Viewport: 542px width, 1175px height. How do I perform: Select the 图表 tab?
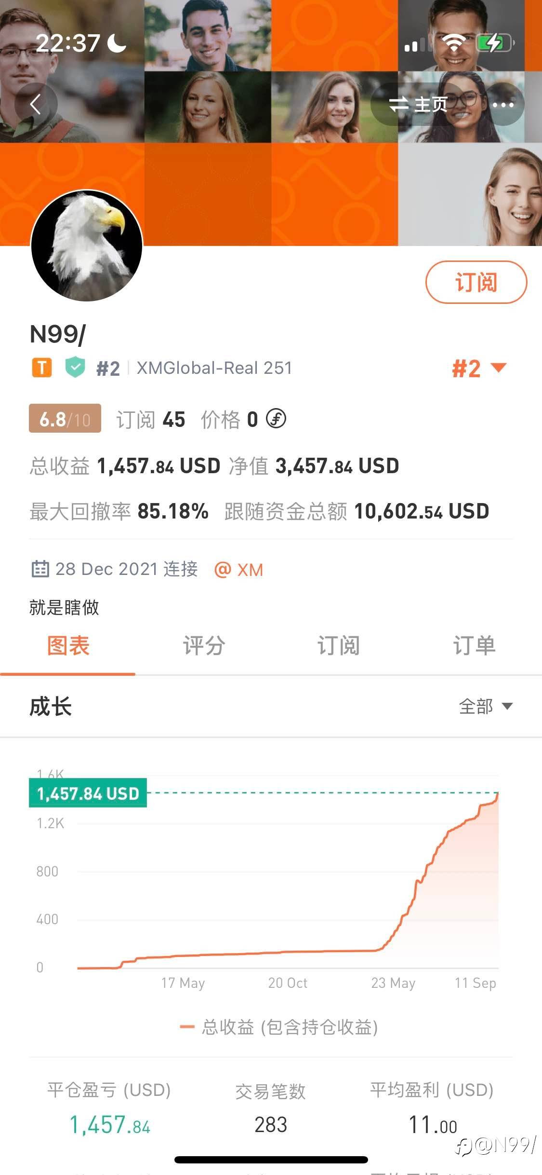click(x=68, y=646)
